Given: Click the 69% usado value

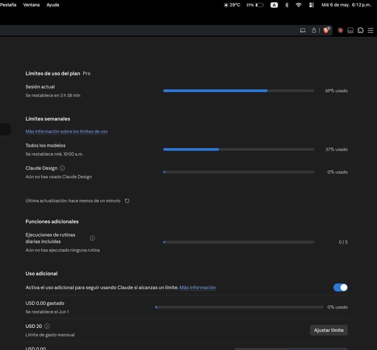Looking at the screenshot, I should 336,91.
